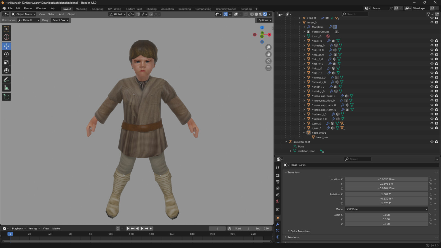Expand the Modifiers item under torso_0
Viewport: 441px width, 248px height.
304,27
